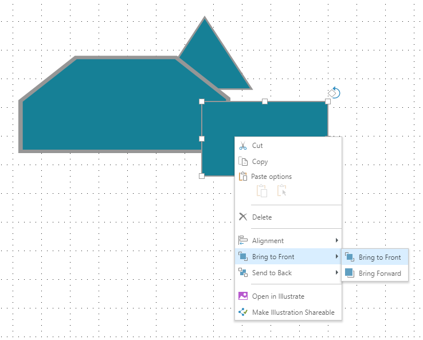Click the rotate handle above the rectangle
The image size is (423, 340).
(x=335, y=92)
